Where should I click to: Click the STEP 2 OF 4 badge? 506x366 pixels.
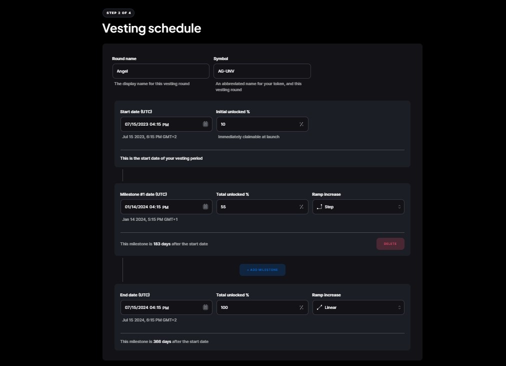pyautogui.click(x=118, y=13)
